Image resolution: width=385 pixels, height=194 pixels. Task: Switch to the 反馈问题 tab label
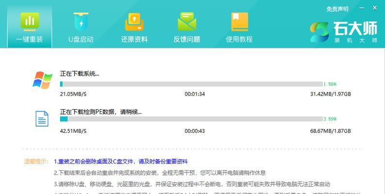pyautogui.click(x=187, y=39)
